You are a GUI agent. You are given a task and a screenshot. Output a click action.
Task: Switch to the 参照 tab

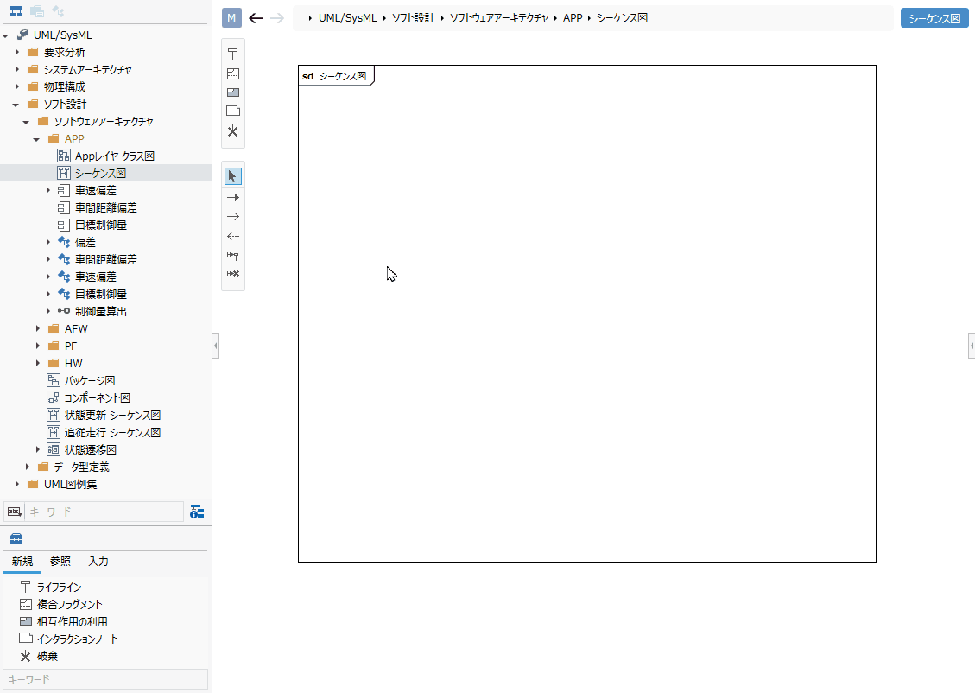pos(60,561)
